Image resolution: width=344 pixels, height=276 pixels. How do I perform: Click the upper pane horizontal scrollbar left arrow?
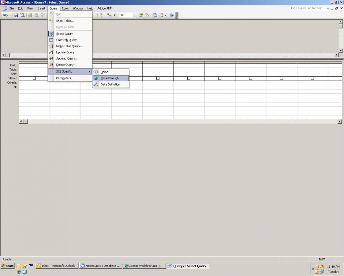point(3,55)
